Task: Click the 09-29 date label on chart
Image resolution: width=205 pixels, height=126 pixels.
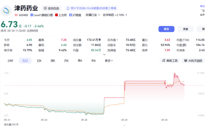Action: coord(124,120)
